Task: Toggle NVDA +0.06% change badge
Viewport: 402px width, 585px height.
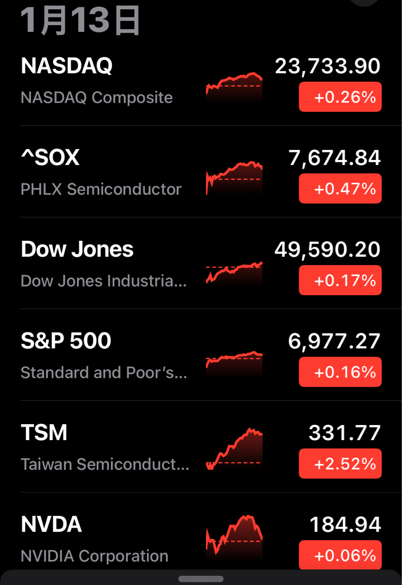Action: click(340, 555)
